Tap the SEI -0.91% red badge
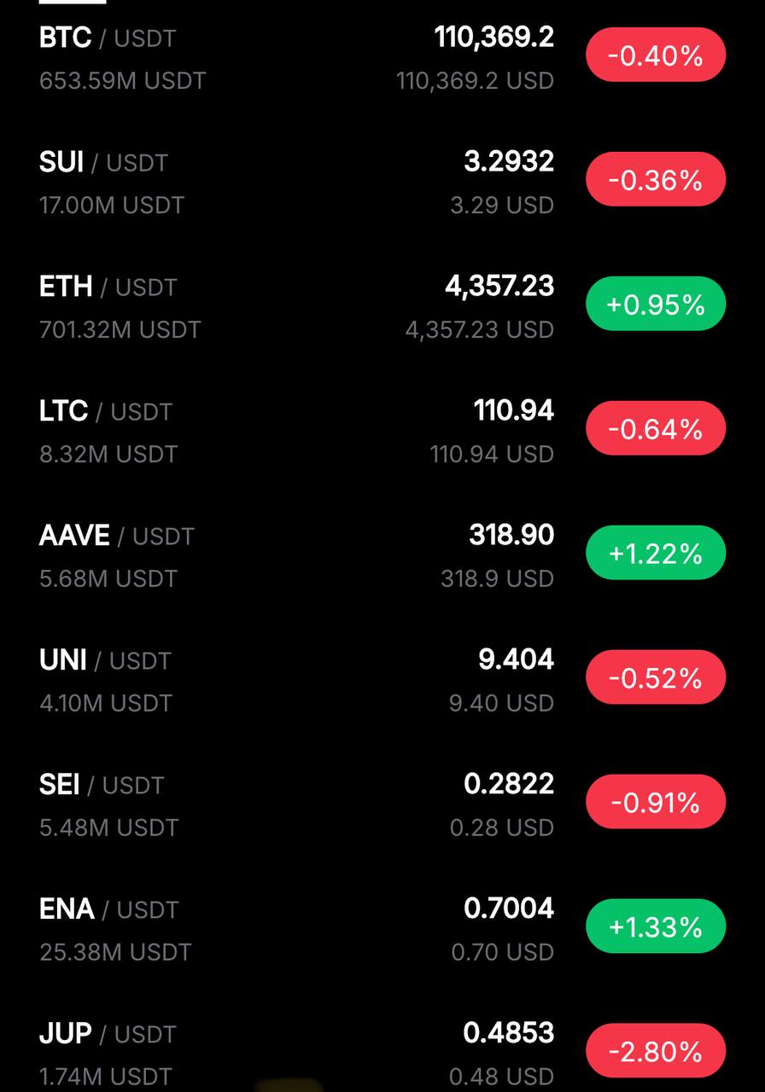 point(656,803)
